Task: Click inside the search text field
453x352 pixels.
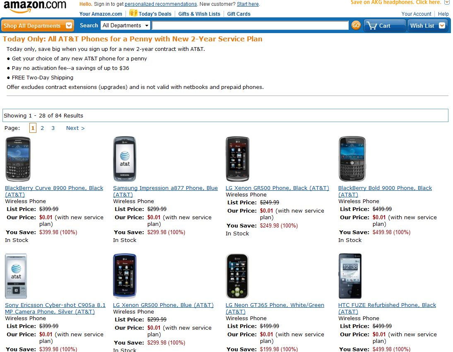Action: 250,26
